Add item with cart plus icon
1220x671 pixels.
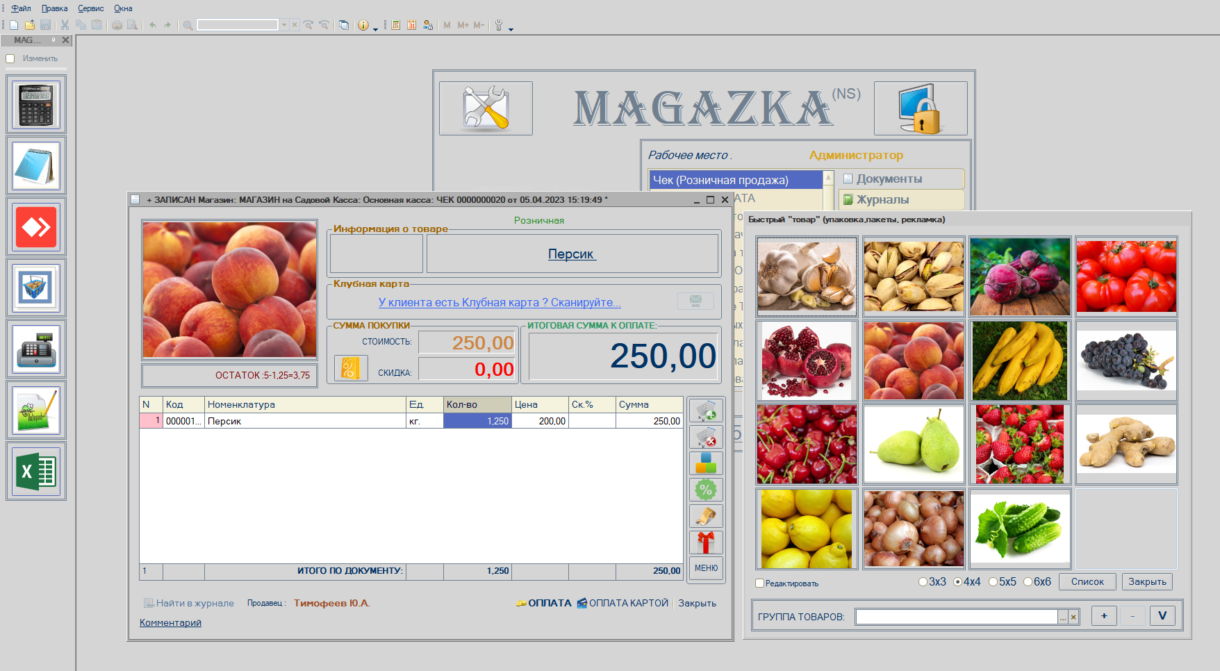click(706, 411)
